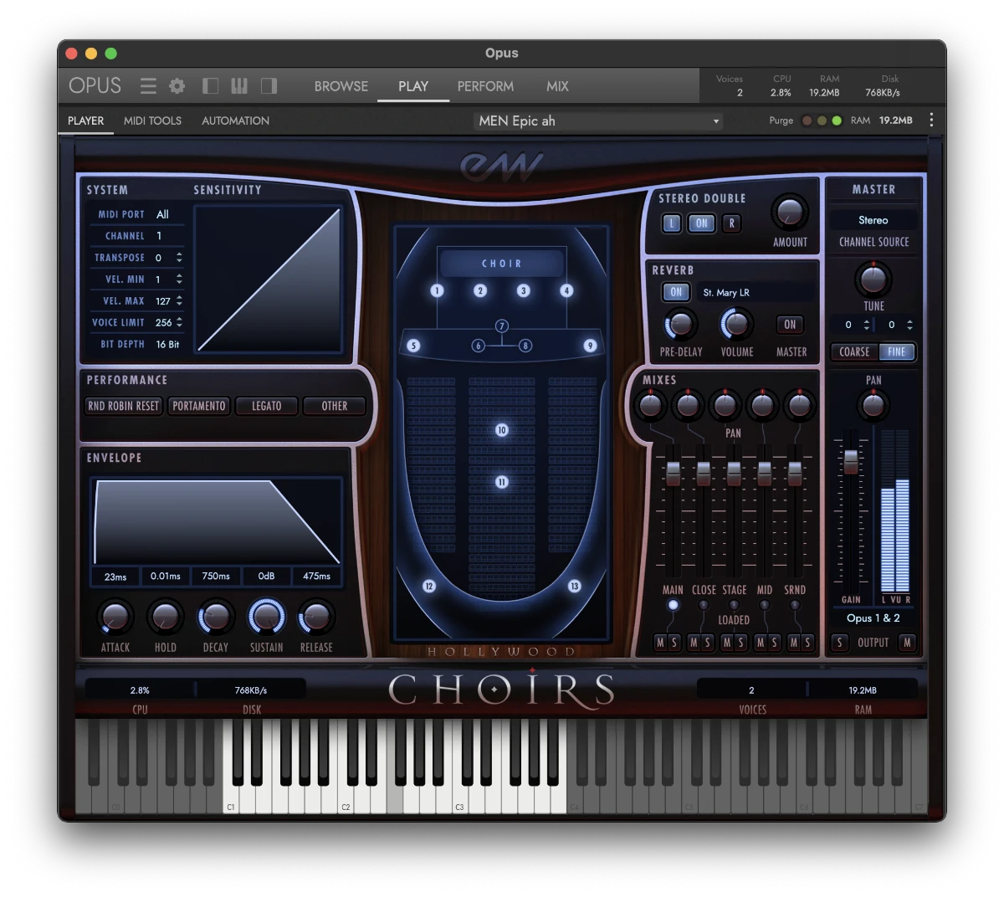1004x897 pixels.
Task: Click the Legato performance button
Action: tap(266, 406)
